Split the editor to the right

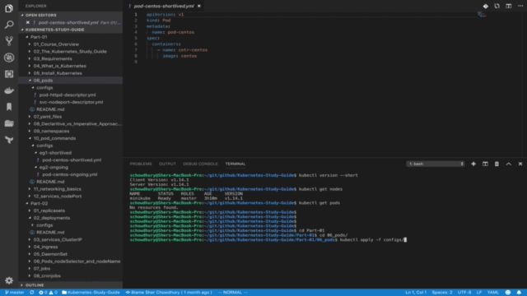pos(509,6)
